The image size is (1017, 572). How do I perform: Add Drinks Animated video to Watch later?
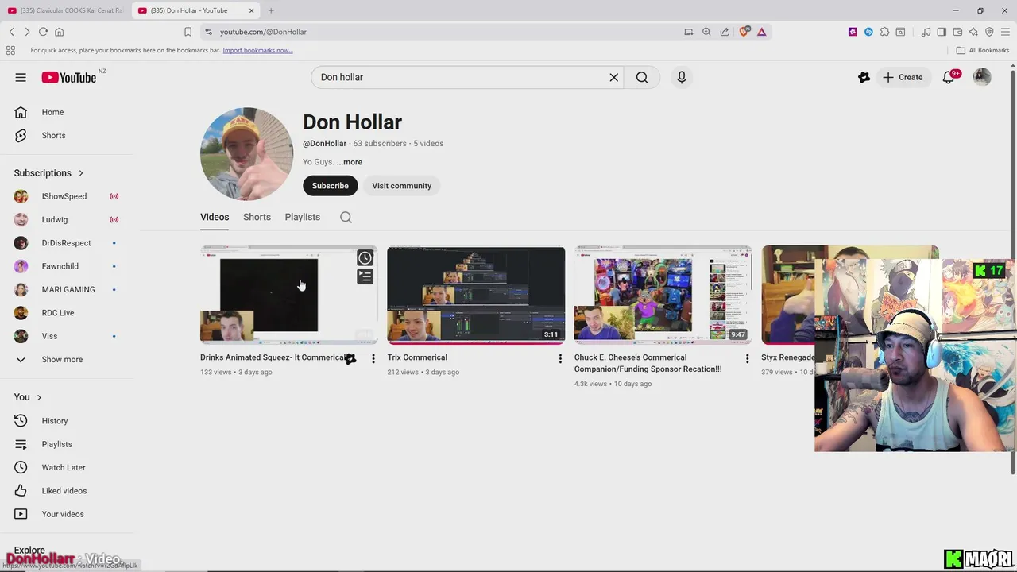(x=365, y=257)
